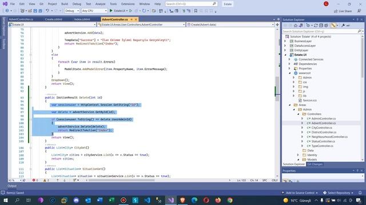Expand the BusinessLayer project node
Image resolution: width=366 pixels, height=205 pixels.
click(x=285, y=41)
